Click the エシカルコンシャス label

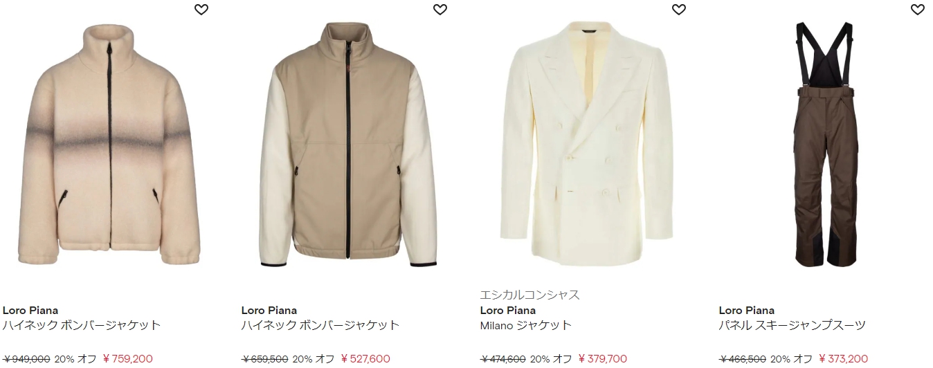click(530, 295)
